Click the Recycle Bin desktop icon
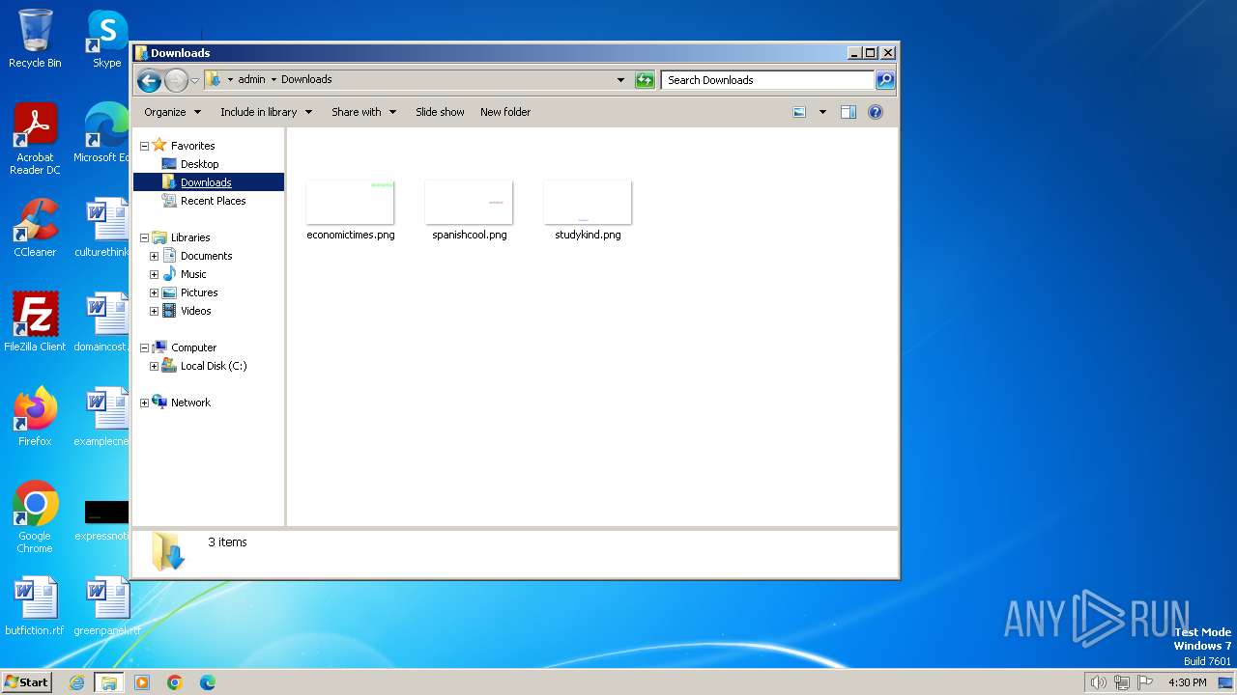This screenshot has height=695, width=1237. 35,39
